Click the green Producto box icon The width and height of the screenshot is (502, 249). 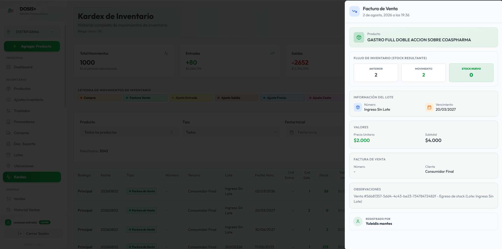click(359, 37)
